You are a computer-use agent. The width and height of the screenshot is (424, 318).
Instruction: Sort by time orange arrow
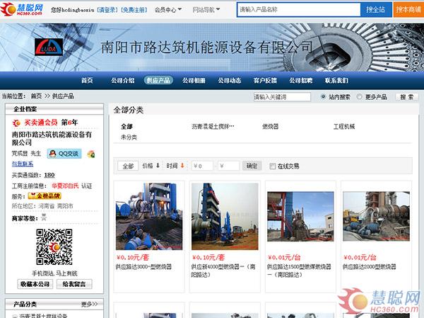pyautogui.click(x=182, y=165)
